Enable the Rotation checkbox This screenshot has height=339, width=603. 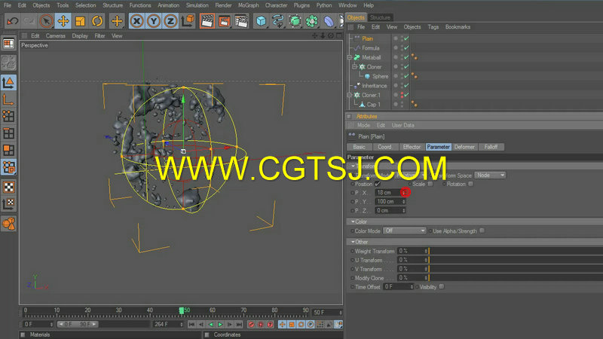[x=470, y=184]
